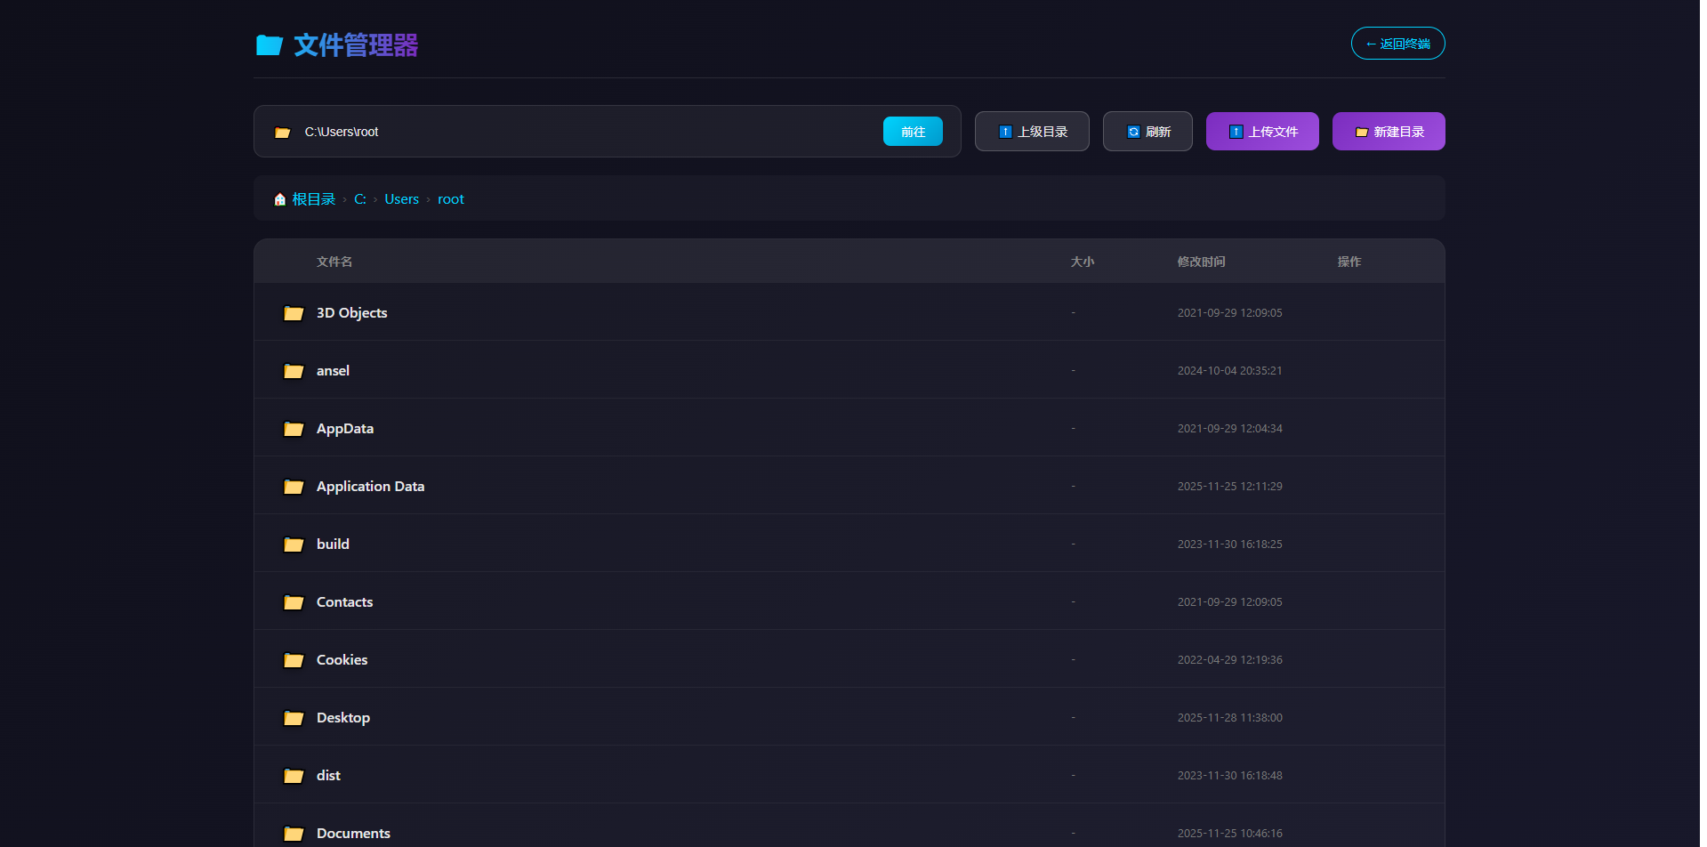The height and width of the screenshot is (847, 1707).
Task: Click timestamp 2023-11-30 16:18:25
Action: (x=1230, y=544)
